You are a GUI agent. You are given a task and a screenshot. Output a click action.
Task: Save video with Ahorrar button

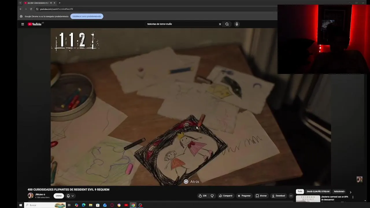pos(261,196)
